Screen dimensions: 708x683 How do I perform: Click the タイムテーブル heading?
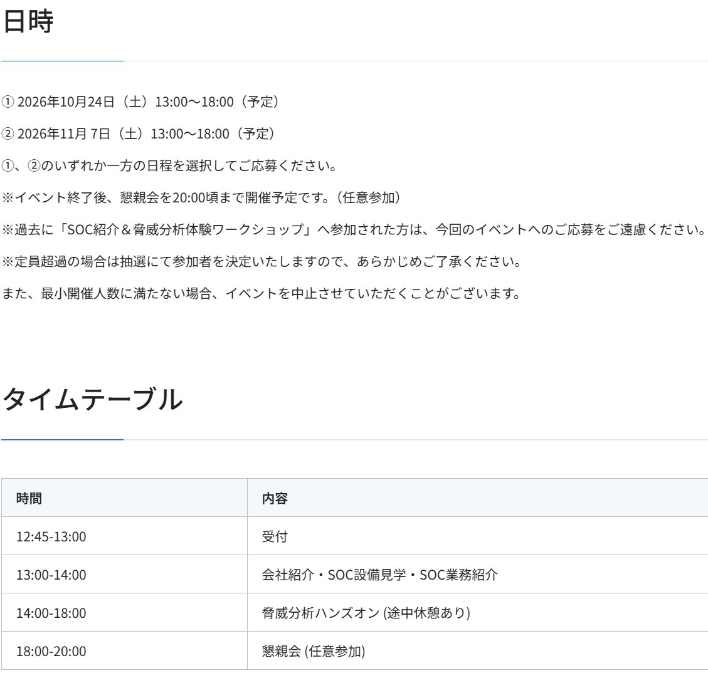93,399
